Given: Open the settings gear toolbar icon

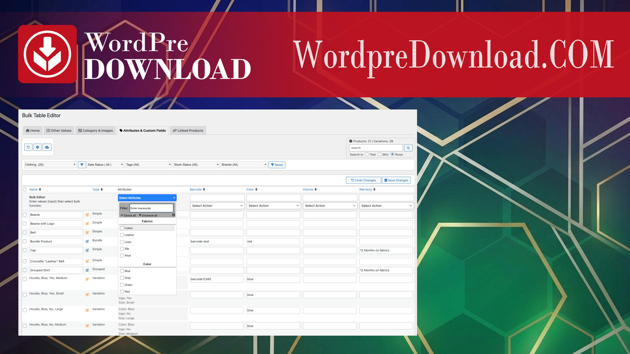Looking at the screenshot, I should coord(37,147).
